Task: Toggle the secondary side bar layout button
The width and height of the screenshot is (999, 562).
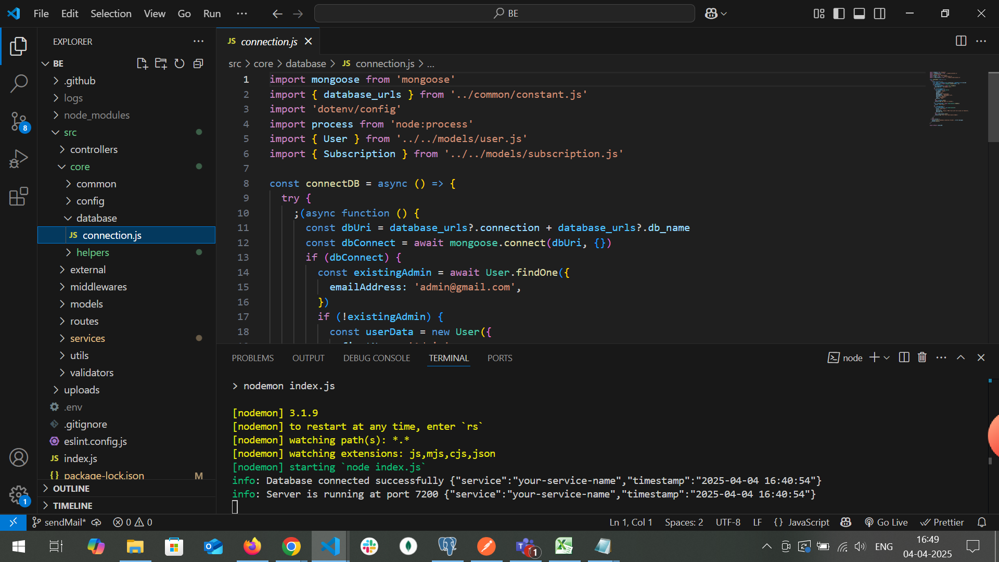Action: (879, 14)
